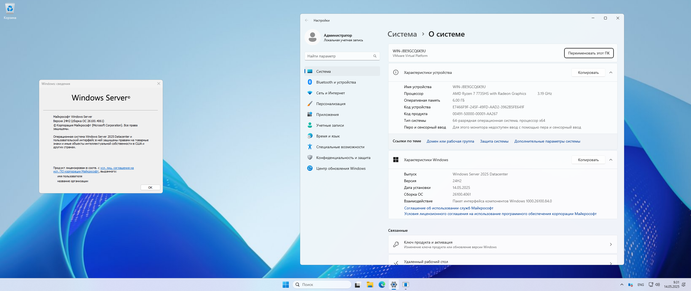Open Учетные записи settings page

coord(342,125)
